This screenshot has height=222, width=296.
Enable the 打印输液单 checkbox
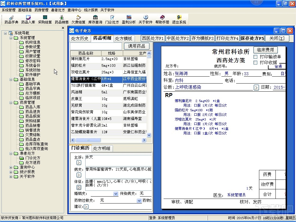[x=256, y=57]
